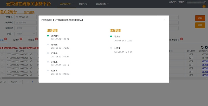The width and height of the screenshot is (208, 106).
Task: Check the row YTG202305200000054
Action: (2, 75)
